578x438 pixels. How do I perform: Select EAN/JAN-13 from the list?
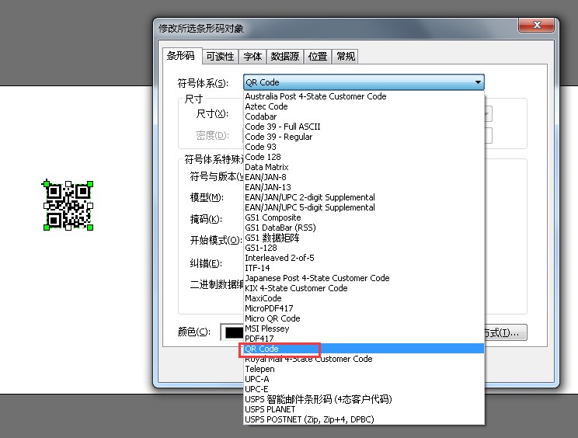(x=268, y=187)
